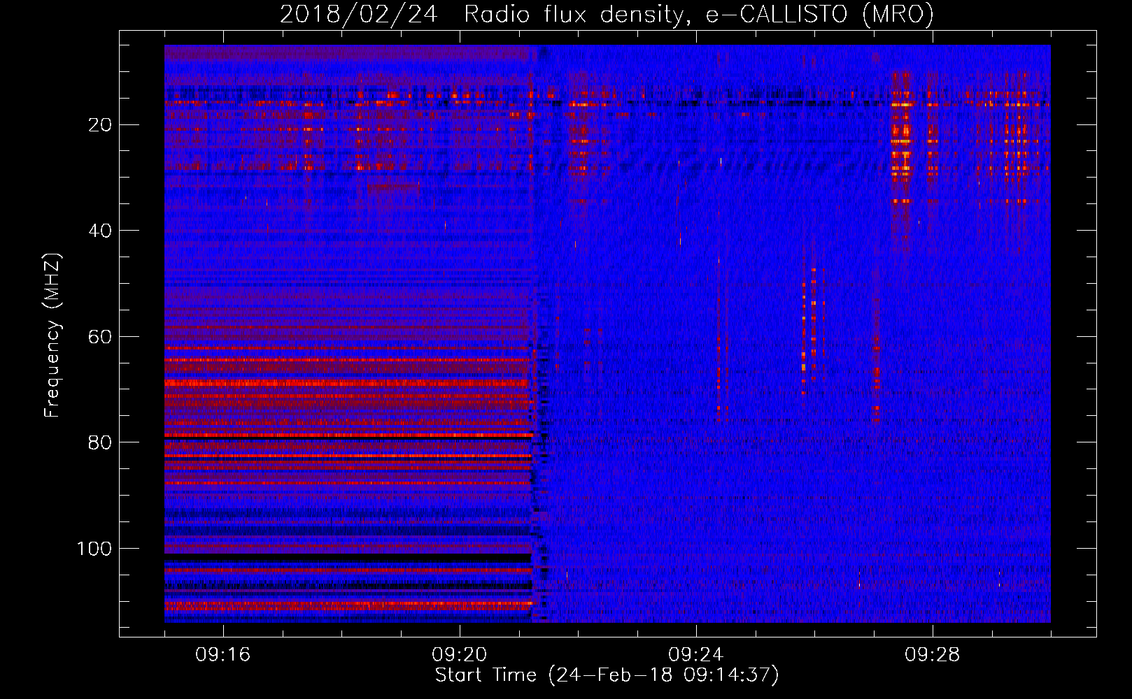Click the 09:16 time tick label
Viewport: 1132px width, 699px height.
pos(223,655)
